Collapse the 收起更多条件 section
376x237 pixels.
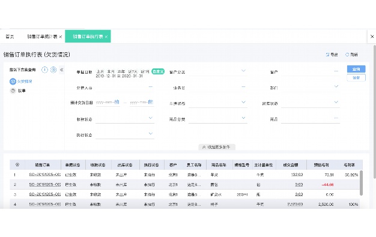tap(217, 147)
